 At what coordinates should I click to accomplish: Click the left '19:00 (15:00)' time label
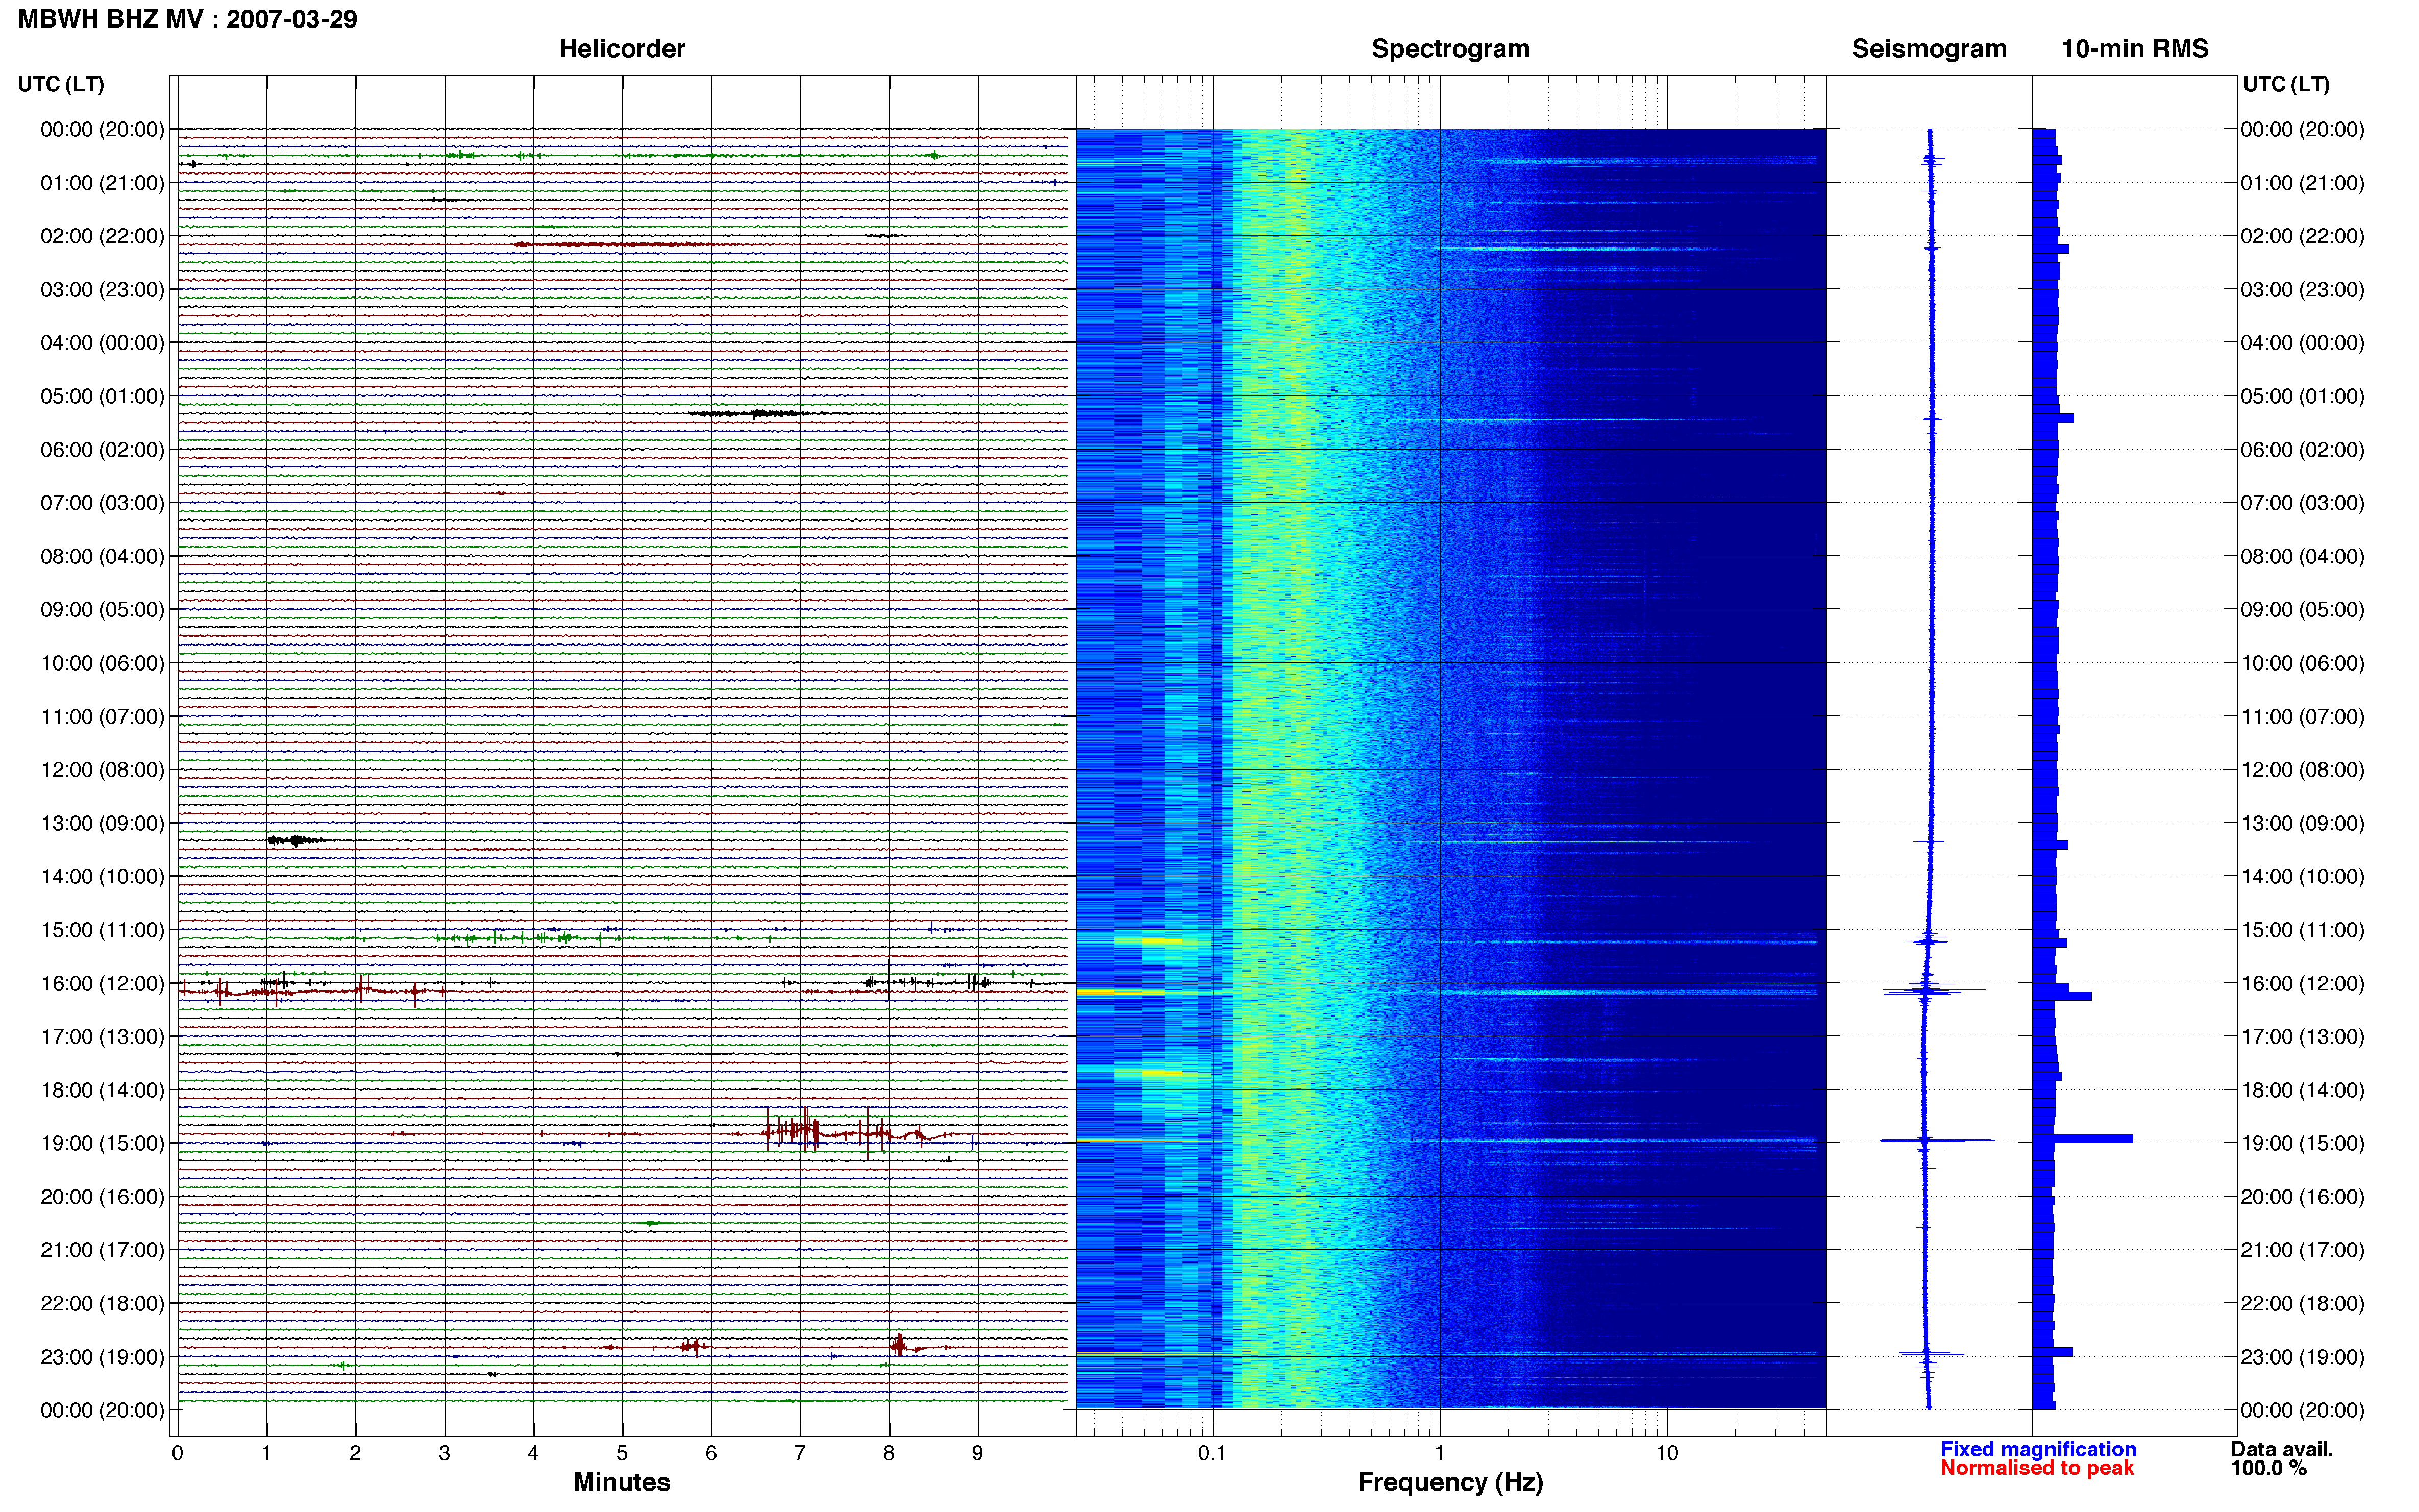point(102,1143)
